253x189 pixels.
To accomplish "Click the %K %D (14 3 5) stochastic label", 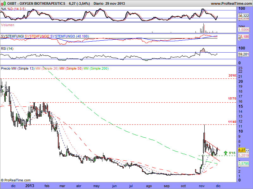I will [13, 9].
